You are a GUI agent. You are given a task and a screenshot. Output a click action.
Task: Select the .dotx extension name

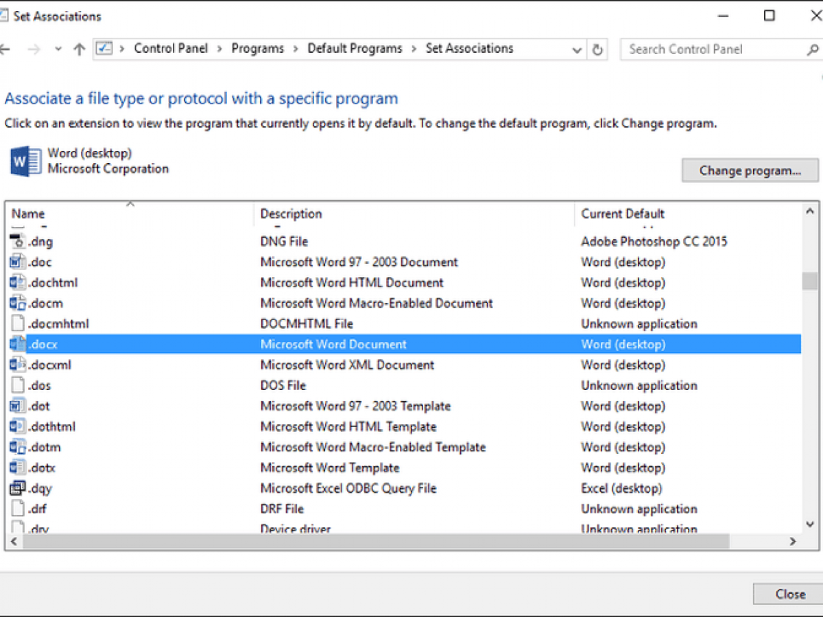[x=41, y=468]
